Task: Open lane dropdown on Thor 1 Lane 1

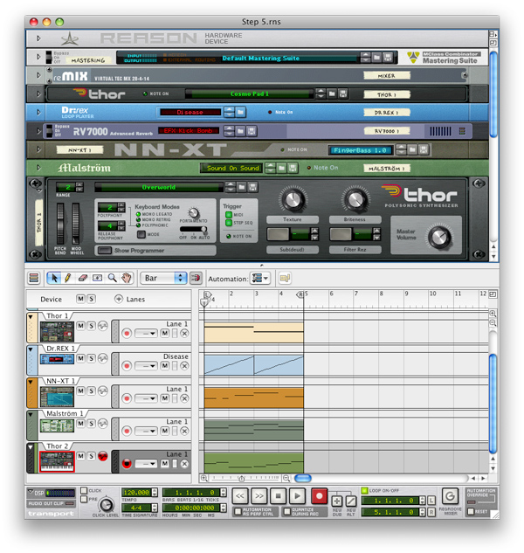Action: (146, 333)
